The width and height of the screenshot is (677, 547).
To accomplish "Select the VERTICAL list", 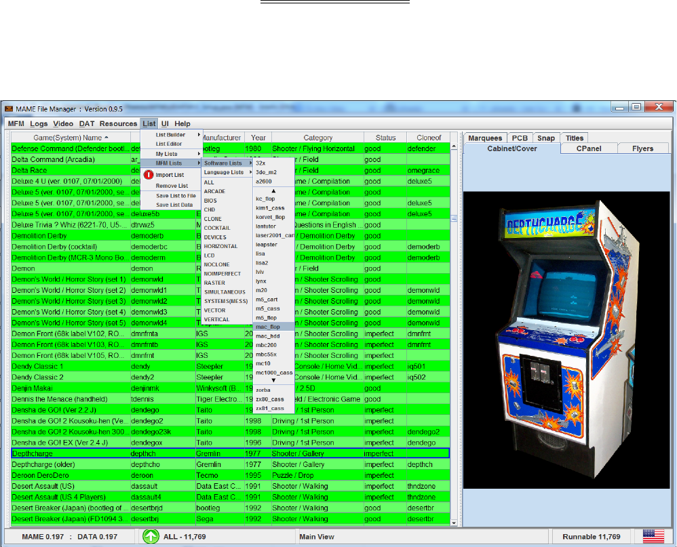I will (227, 319).
